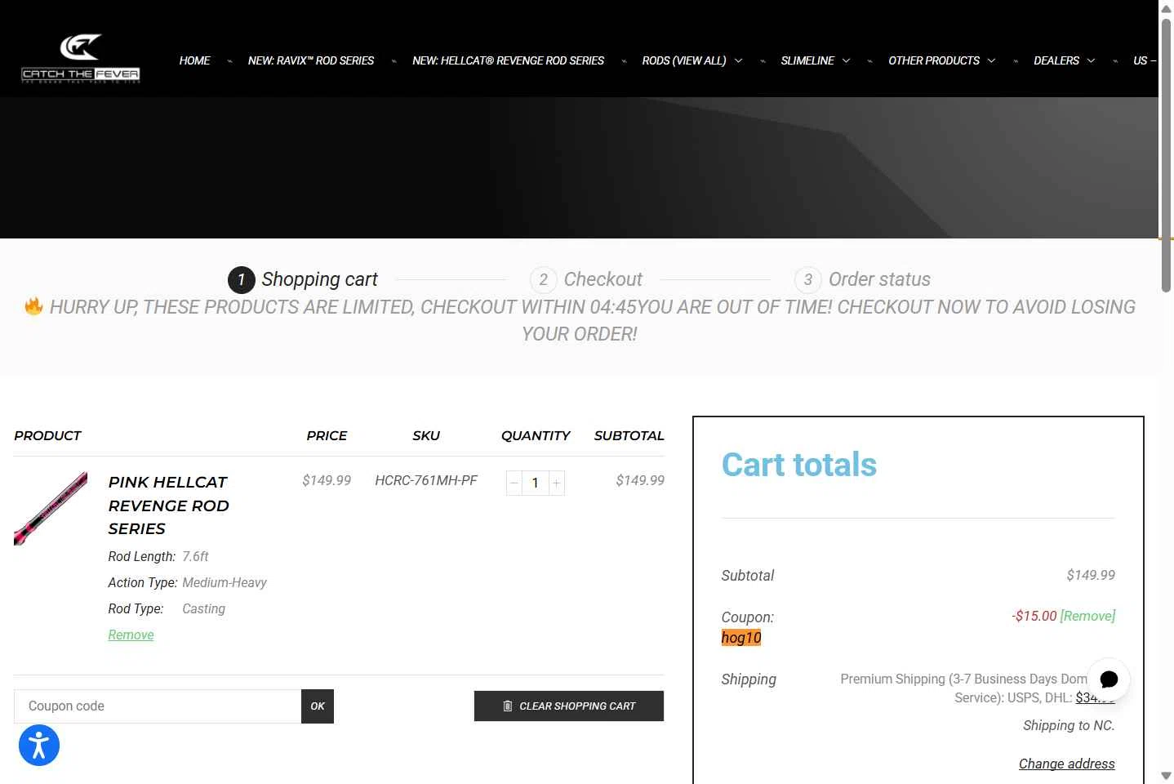Click the quantity input field

[536, 483]
